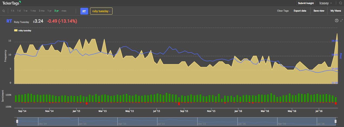
Task: Open My Views
Action: (336, 11)
